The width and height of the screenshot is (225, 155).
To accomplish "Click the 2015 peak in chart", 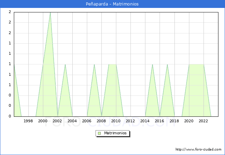I will (x=152, y=64).
